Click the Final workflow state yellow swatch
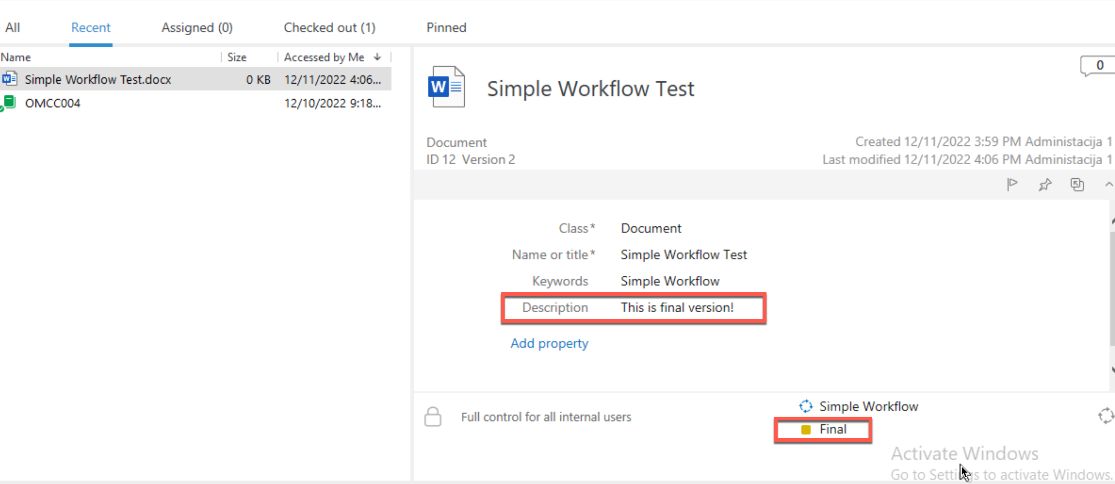 805,430
